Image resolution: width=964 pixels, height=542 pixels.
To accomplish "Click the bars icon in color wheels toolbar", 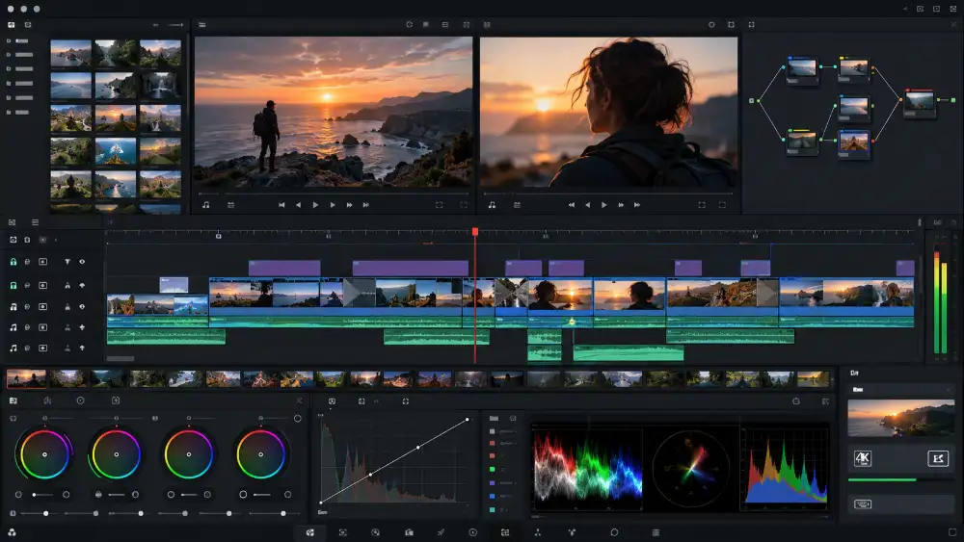I will coord(47,400).
